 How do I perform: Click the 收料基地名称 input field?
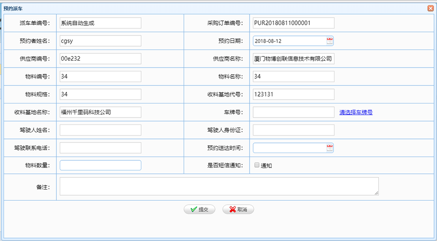[x=101, y=112]
